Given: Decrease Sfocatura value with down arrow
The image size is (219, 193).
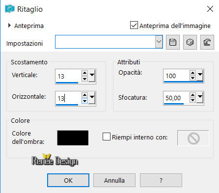Looking at the screenshot, I should coord(192,100).
